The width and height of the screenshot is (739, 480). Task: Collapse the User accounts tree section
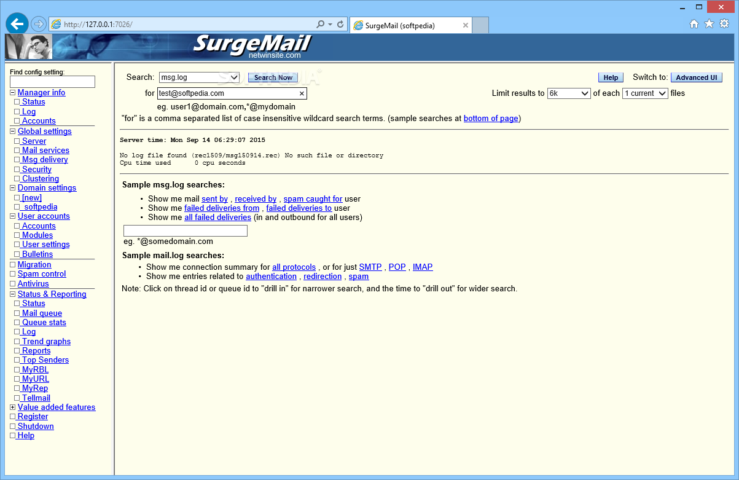(x=12, y=216)
